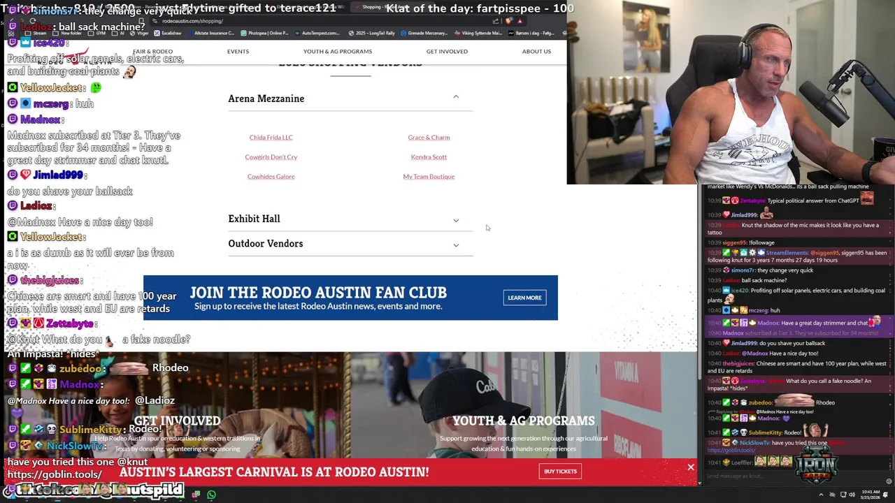Click the Brave shields icon in address bar
This screenshot has height=503, width=895.
point(510,21)
